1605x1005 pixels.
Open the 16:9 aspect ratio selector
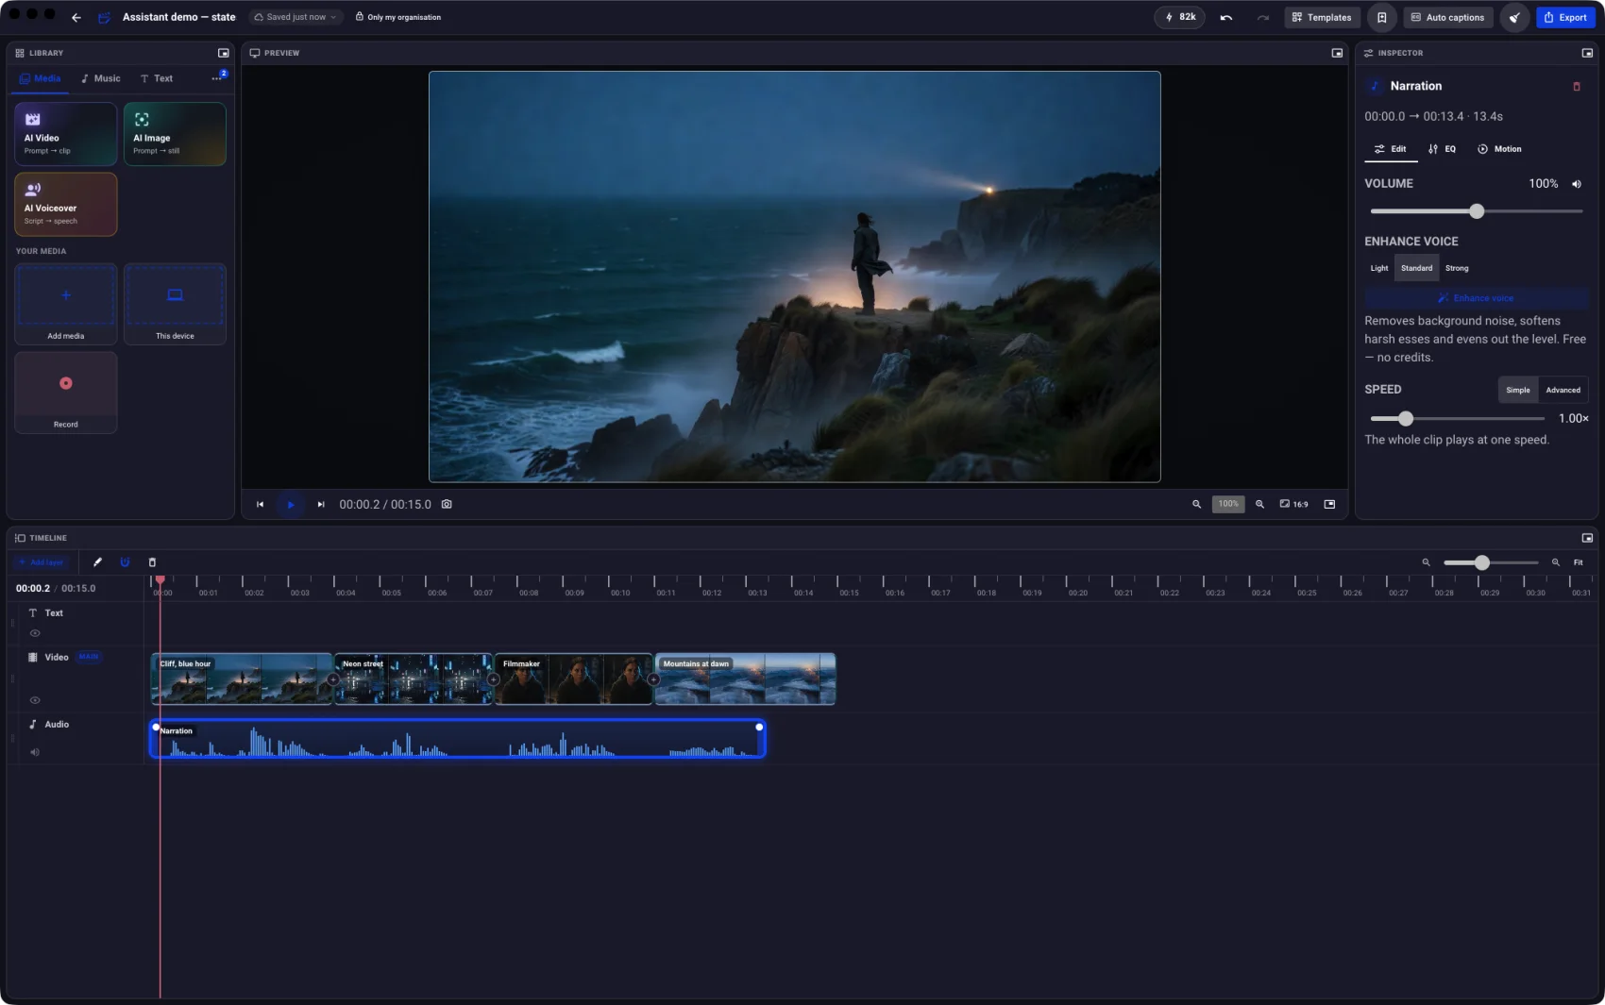[1293, 504]
